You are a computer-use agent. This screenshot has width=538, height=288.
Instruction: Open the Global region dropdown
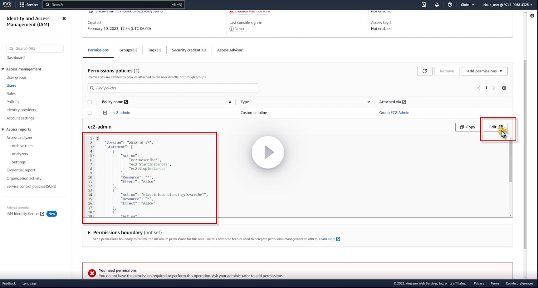[467, 5]
